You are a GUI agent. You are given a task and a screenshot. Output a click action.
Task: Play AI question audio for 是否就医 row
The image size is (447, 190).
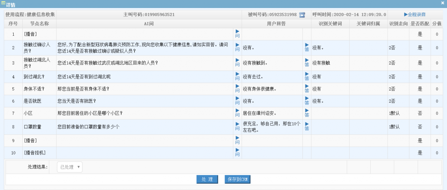pos(237,101)
